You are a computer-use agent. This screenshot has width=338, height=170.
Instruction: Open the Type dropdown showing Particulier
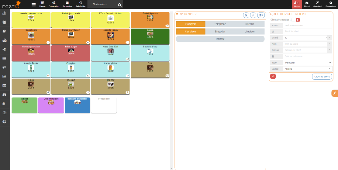coord(307,62)
